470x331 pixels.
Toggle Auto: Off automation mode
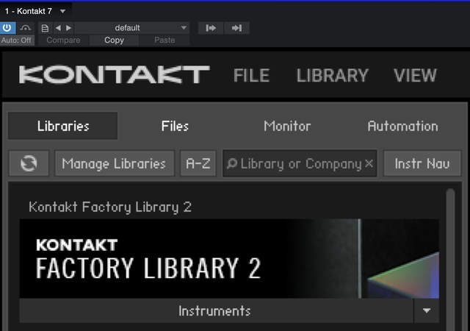click(16, 40)
